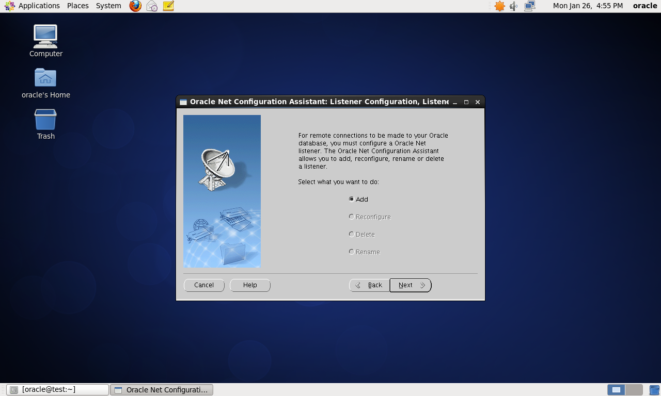This screenshot has height=396, width=661.
Task: Switch to the second workspace
Action: pyautogui.click(x=634, y=390)
